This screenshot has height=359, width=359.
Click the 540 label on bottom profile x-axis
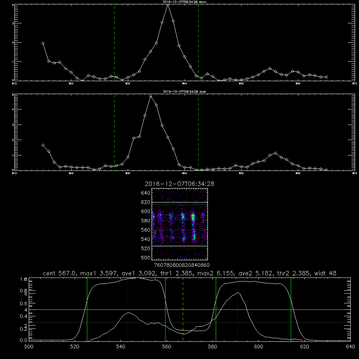pos(121,347)
